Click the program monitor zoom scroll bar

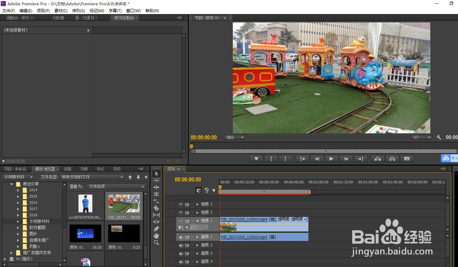tap(325, 150)
